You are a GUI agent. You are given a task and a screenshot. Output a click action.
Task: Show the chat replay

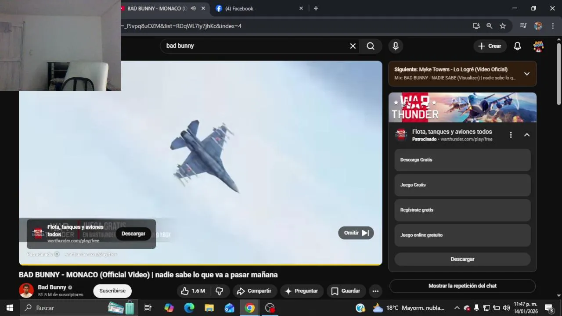[462, 286]
